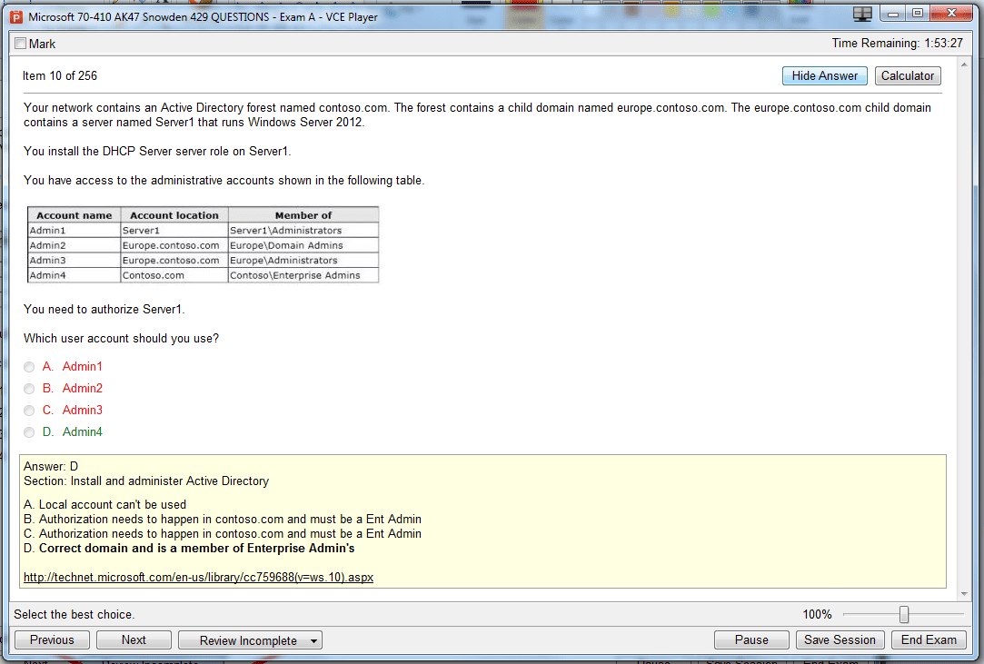Click the Account name column header
The height and width of the screenshot is (664, 984).
tap(75, 215)
